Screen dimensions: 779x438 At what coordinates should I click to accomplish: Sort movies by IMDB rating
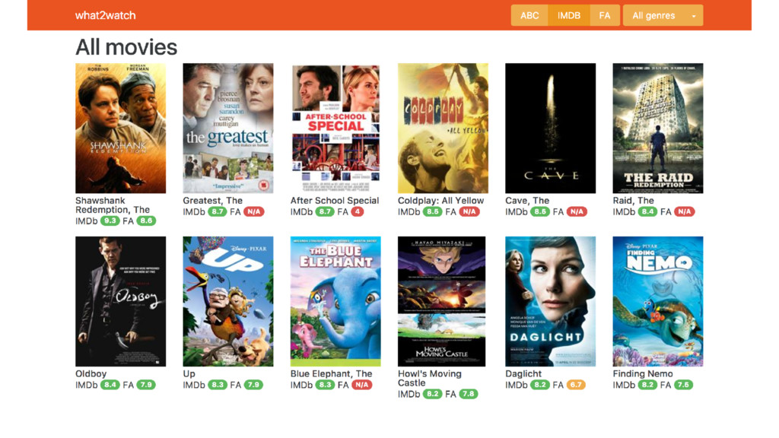coord(569,15)
